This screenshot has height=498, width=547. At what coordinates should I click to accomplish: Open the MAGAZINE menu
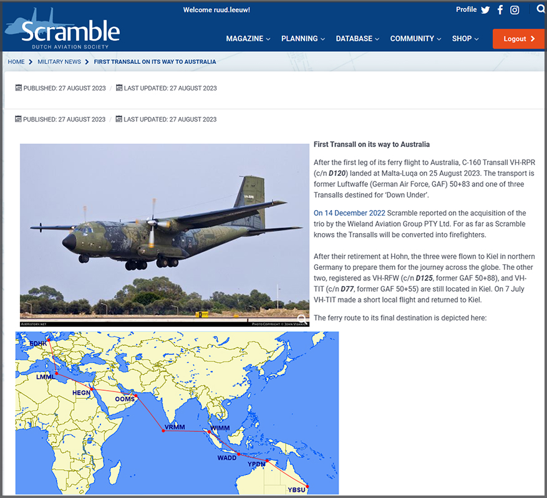248,39
